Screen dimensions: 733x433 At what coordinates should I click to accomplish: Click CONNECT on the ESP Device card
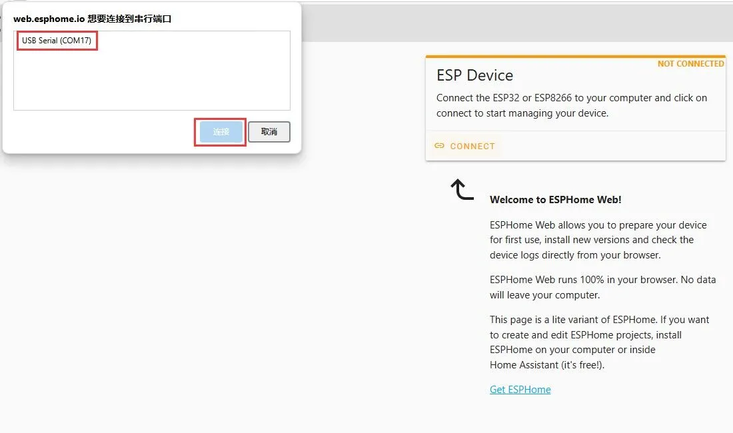(472, 146)
